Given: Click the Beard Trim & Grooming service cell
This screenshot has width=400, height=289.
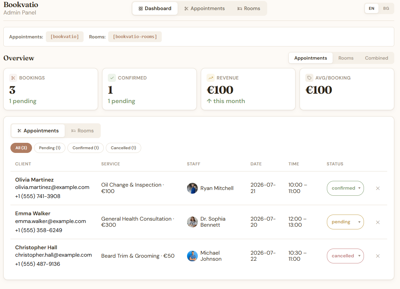Looking at the screenshot, I should pyautogui.click(x=138, y=256).
